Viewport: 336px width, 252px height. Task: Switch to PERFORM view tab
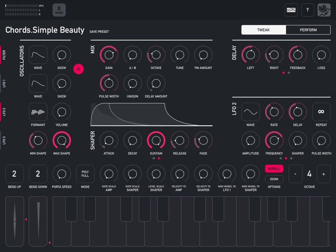[x=308, y=30]
